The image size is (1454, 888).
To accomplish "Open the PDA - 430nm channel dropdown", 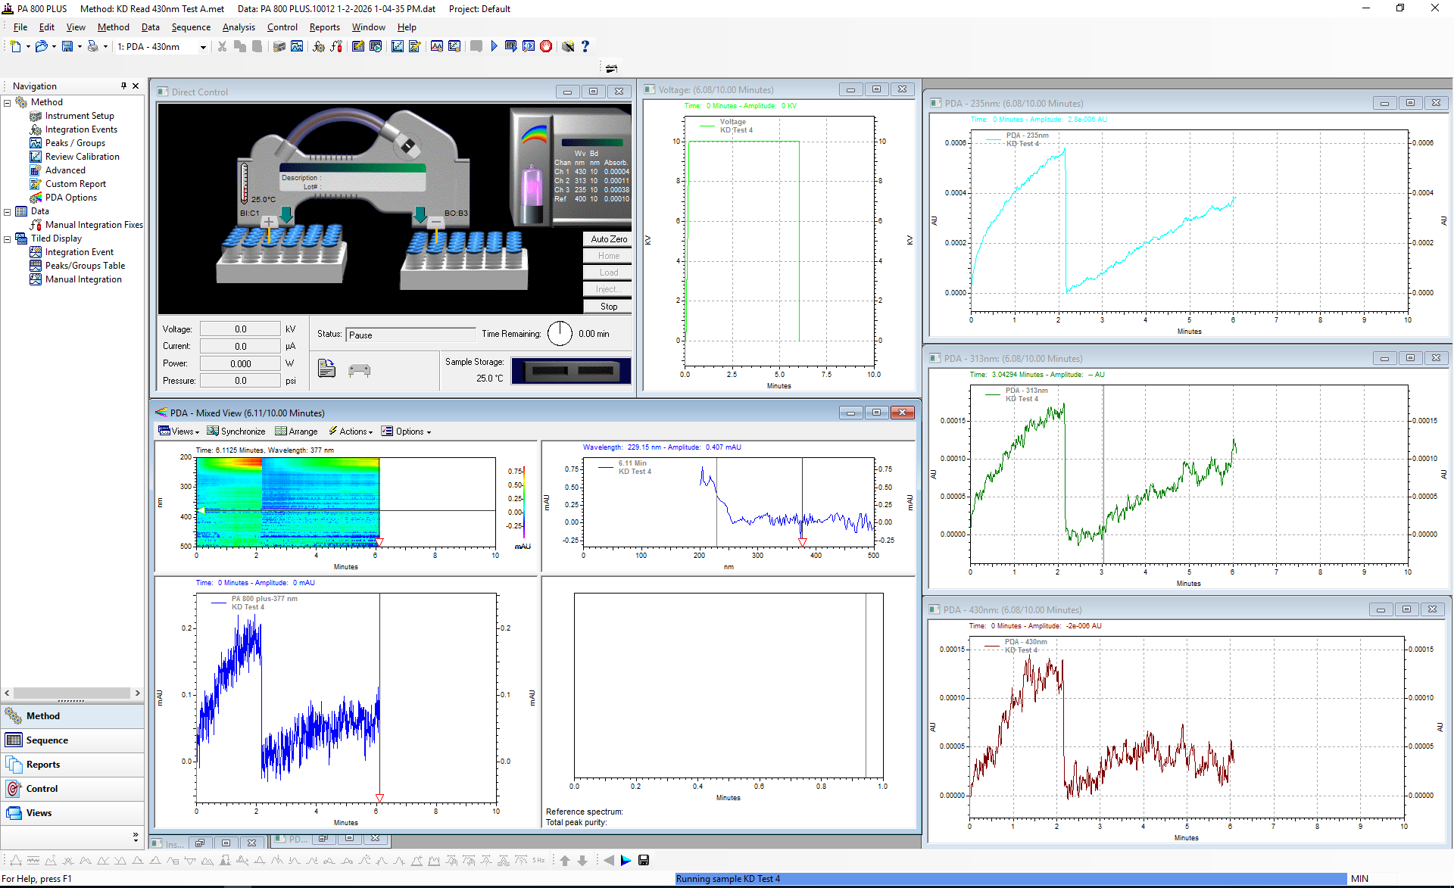I will 202,47.
